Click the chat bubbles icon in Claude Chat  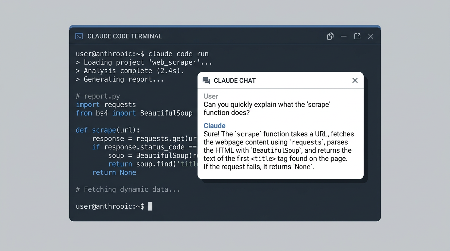pyautogui.click(x=206, y=80)
